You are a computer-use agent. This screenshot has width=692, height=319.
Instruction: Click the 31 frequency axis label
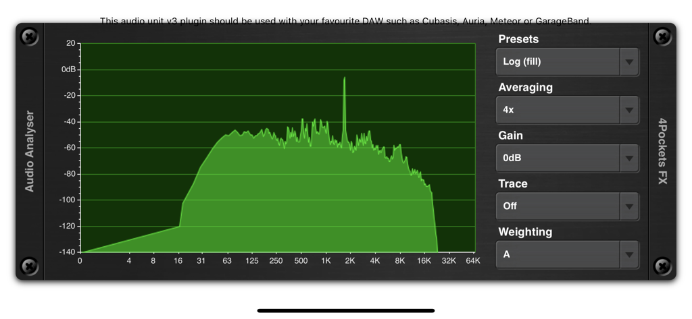201,261
